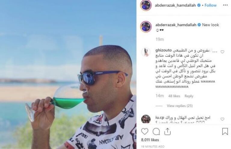The width and height of the screenshot is (231, 149).
Task: Open the 19 MINUTES AGO timestamp
Action: click(152, 147)
